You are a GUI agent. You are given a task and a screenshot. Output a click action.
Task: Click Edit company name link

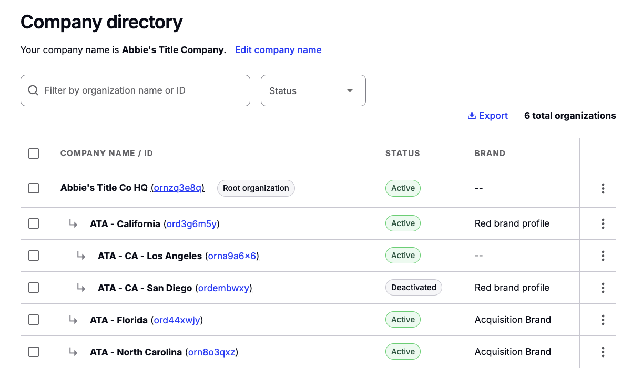click(x=278, y=50)
